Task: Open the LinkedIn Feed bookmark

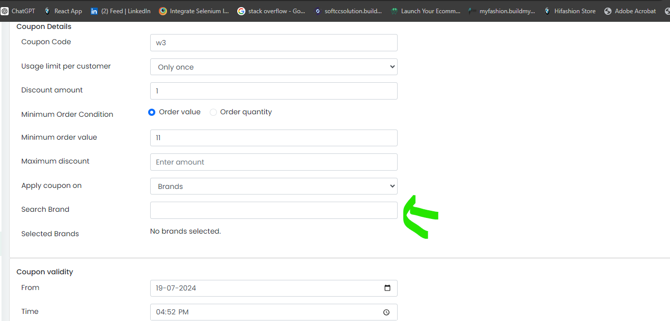Action: (x=121, y=11)
